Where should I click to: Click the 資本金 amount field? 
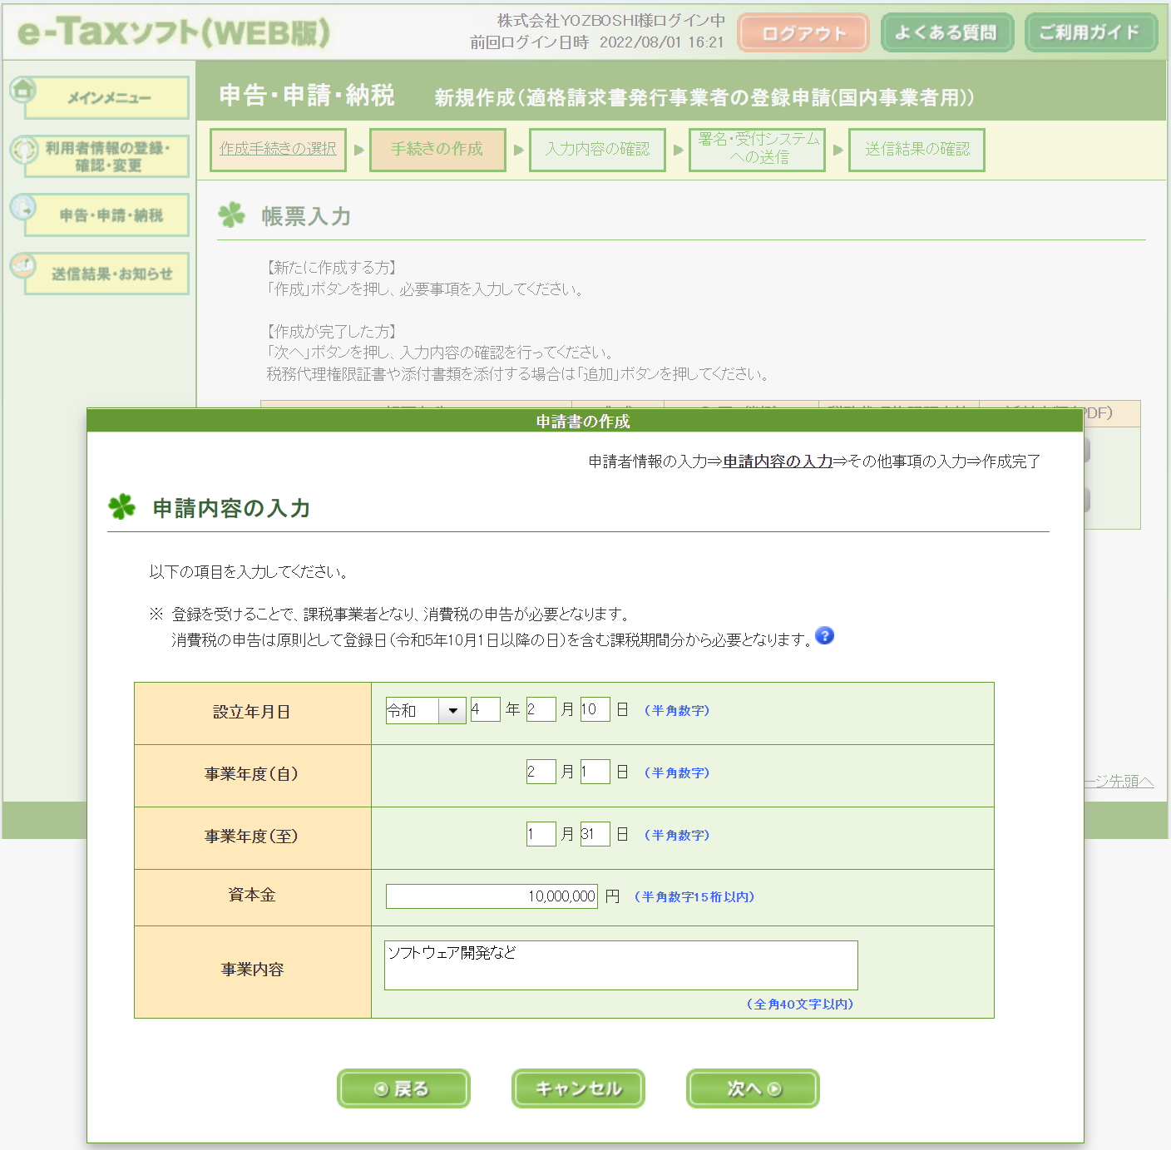[x=492, y=896]
